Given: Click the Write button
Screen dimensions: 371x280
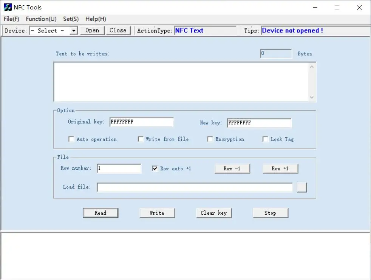Looking at the screenshot, I should pos(157,213).
